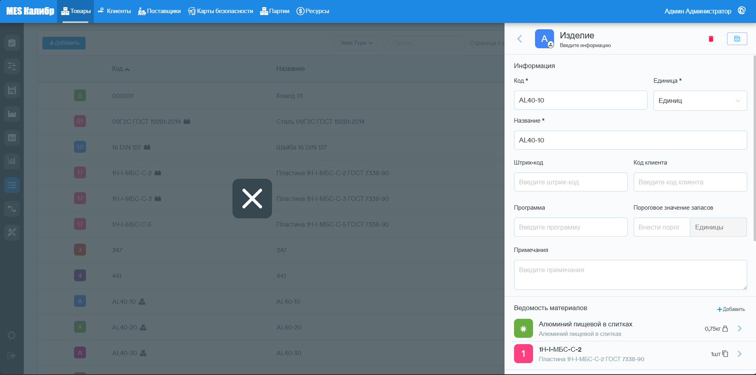Open the highlighted list icon in left sidebar
Screen dimensions: 756x375
pyautogui.click(x=12, y=185)
